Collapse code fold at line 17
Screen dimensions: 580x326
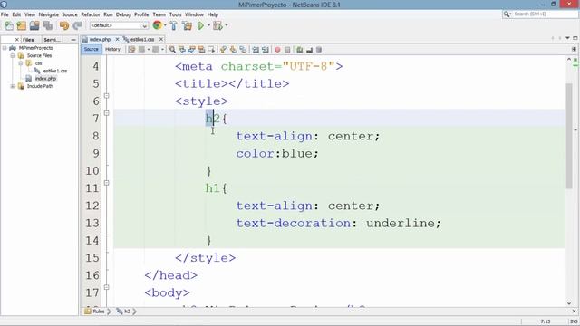click(107, 287)
